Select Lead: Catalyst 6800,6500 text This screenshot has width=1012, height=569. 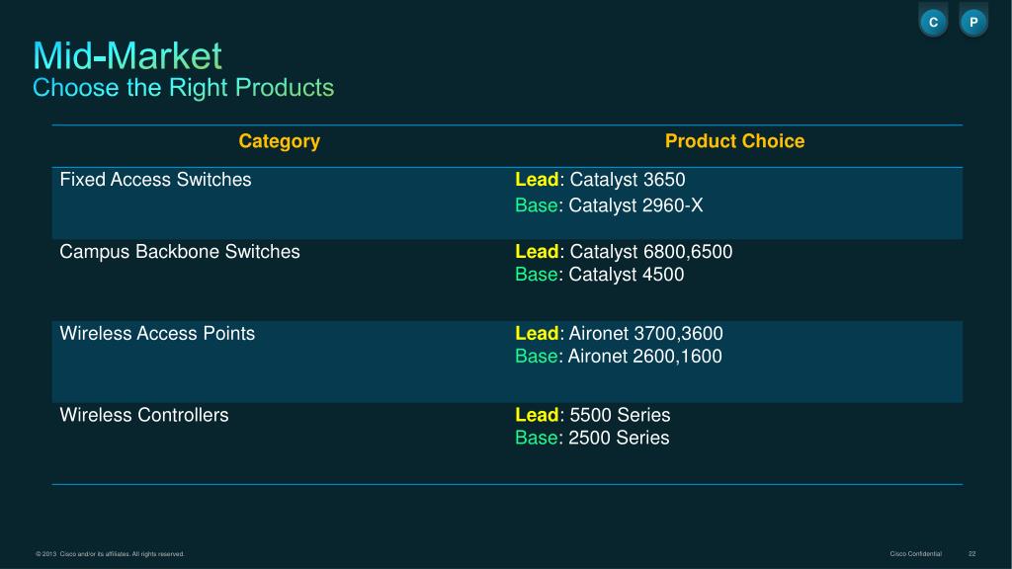tap(624, 252)
